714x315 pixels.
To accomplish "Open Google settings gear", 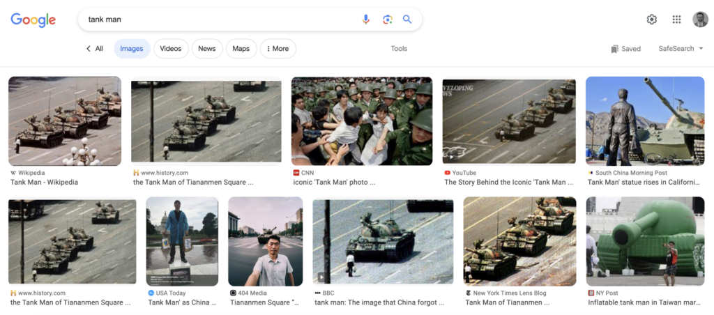I will tap(652, 20).
